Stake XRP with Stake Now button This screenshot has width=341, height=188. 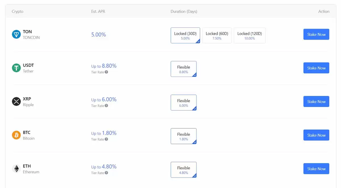[x=316, y=101]
